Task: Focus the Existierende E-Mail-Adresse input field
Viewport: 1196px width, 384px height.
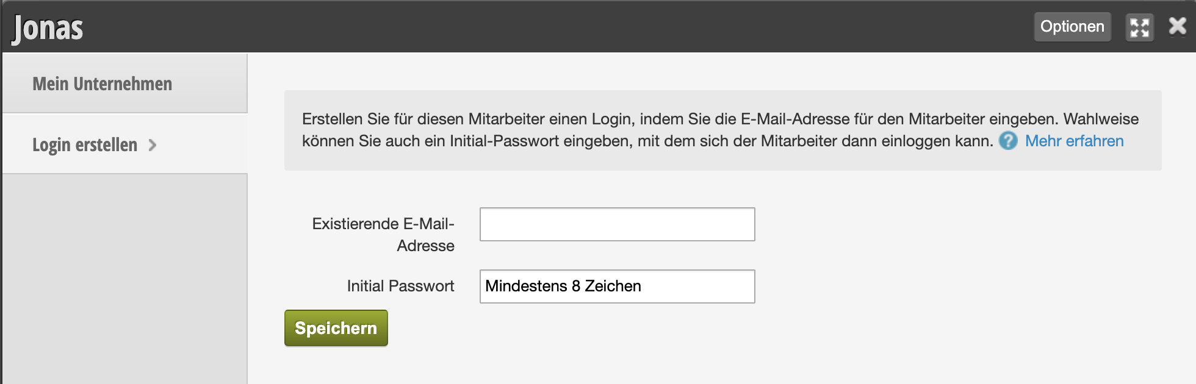Action: 617,224
